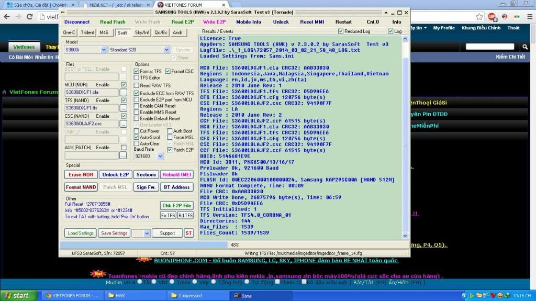Toggle MCU (NOR) Enable checkbox
Viewport: 536px width, 301px height.
pyautogui.click(x=124, y=84)
